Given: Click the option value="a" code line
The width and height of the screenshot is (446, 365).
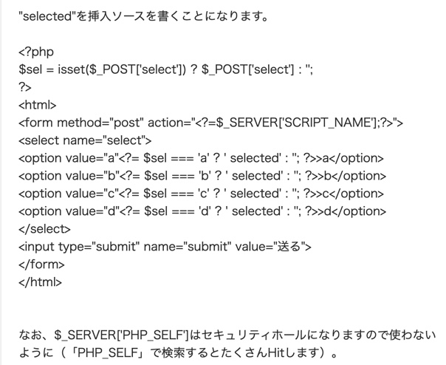Looking at the screenshot, I should click(201, 157).
